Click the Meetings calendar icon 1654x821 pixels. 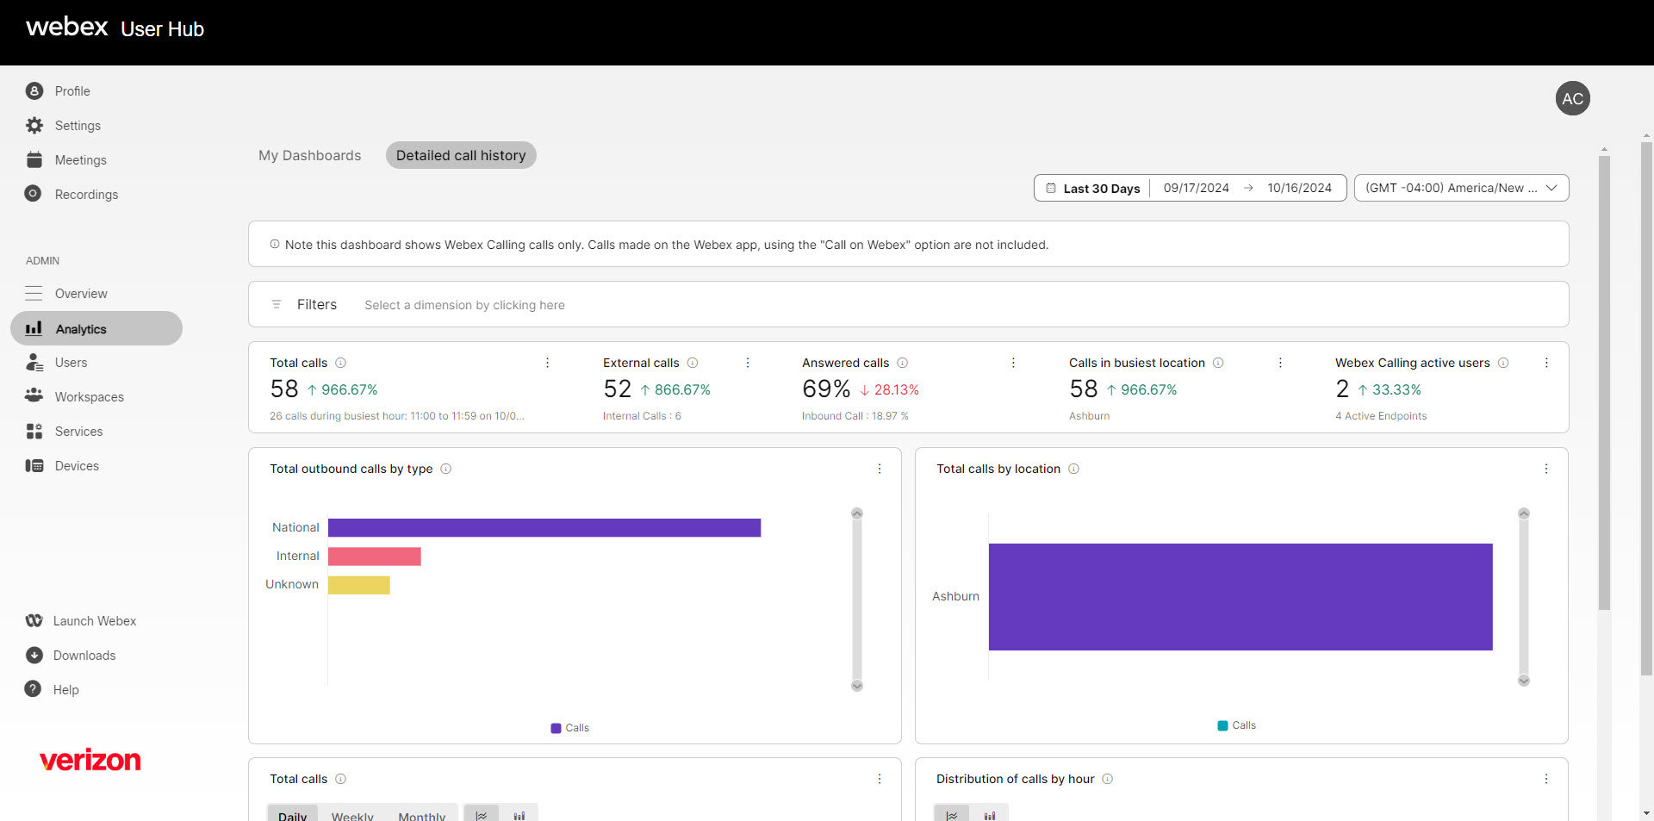click(x=34, y=159)
